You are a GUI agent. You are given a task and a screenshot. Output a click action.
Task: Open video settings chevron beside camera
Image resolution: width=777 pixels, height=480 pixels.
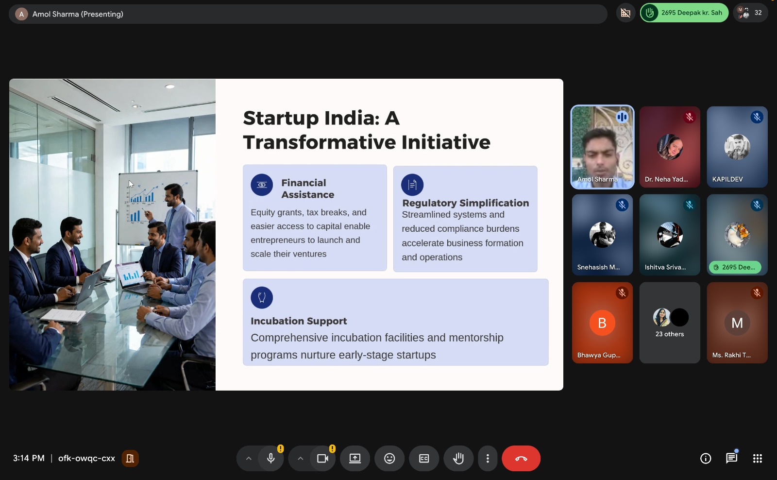300,459
